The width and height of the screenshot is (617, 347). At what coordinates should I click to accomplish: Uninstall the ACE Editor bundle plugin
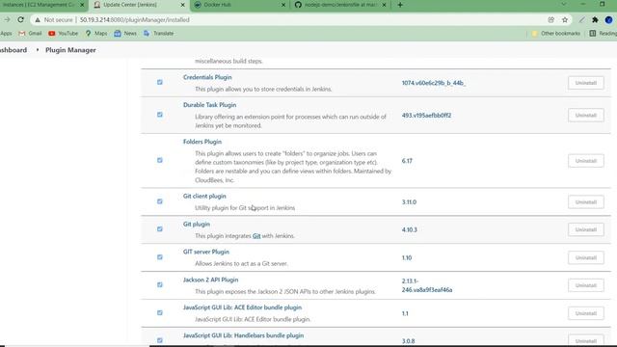pyautogui.click(x=586, y=313)
